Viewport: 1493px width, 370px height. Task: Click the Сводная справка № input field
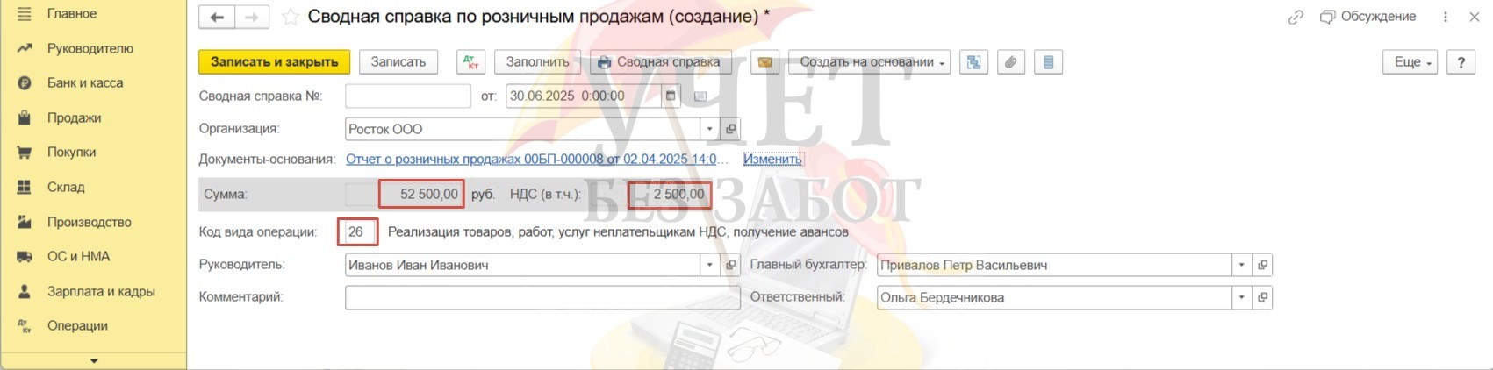click(408, 96)
